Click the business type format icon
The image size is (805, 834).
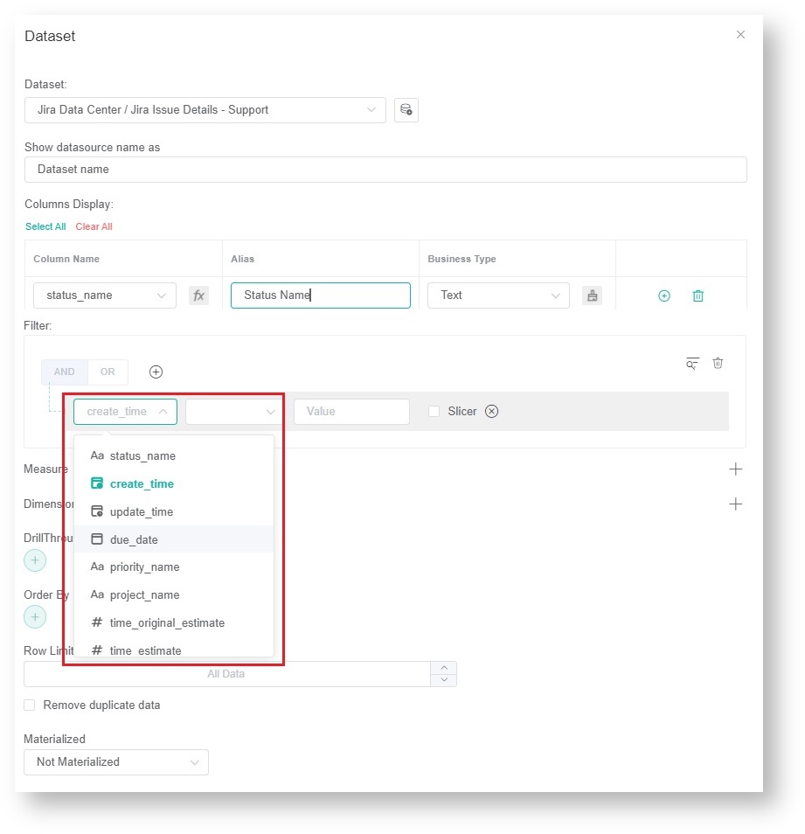click(x=593, y=295)
